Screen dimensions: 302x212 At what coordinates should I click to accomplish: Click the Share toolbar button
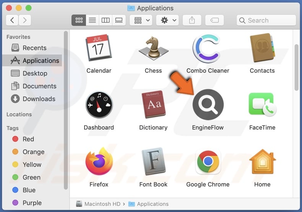click(192, 20)
